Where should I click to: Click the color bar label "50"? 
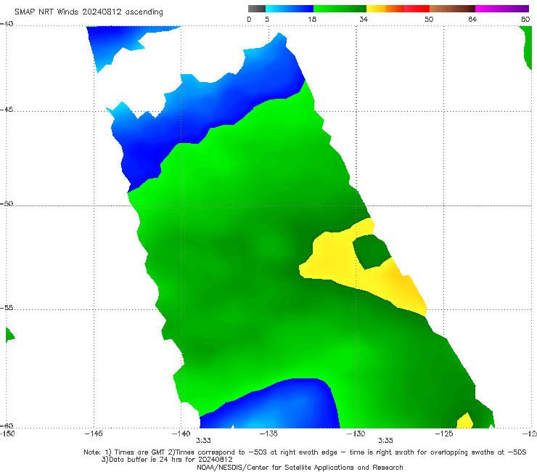point(429,20)
